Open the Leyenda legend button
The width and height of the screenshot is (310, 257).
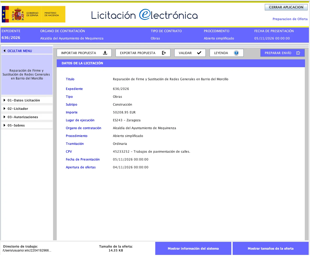(227, 53)
